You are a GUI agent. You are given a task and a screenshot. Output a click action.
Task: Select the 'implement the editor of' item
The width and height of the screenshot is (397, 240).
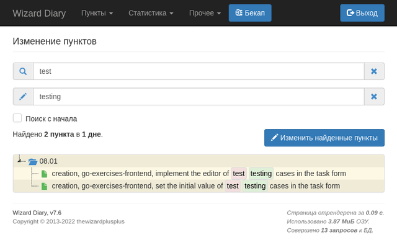[198, 174]
